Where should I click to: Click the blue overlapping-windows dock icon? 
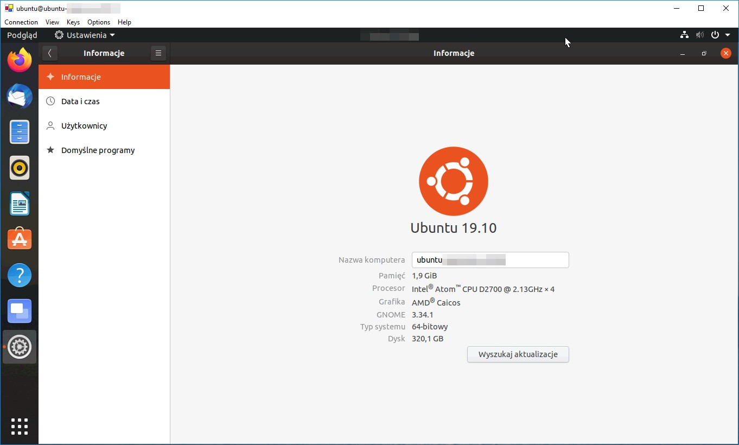pos(20,311)
